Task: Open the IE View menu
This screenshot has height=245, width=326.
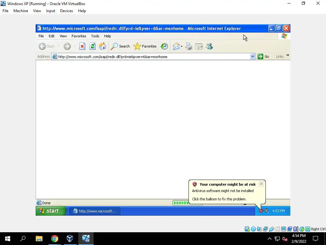Action: pos(63,36)
